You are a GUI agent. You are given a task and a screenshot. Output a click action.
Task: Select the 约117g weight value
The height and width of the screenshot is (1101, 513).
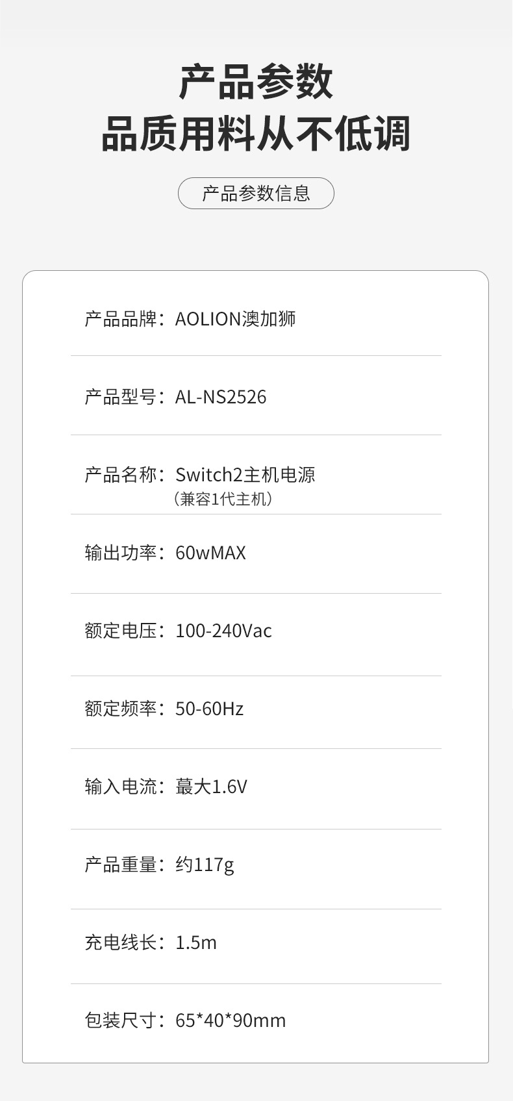point(205,865)
